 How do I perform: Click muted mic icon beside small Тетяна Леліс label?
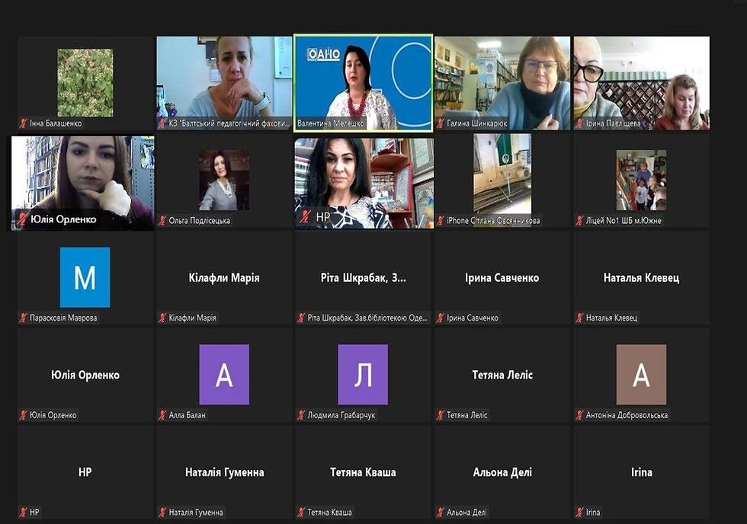441,415
